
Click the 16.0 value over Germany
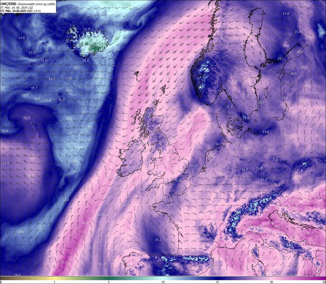coord(245,169)
